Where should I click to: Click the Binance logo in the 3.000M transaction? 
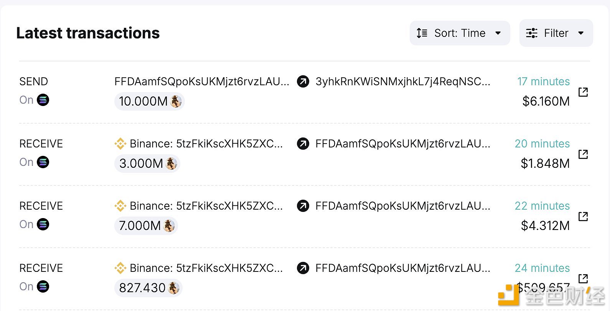tap(120, 144)
